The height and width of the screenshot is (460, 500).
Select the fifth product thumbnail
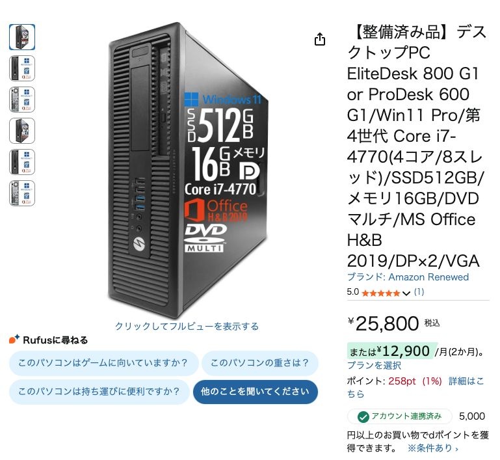[x=22, y=162]
